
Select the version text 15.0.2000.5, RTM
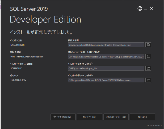click(18, 80)
